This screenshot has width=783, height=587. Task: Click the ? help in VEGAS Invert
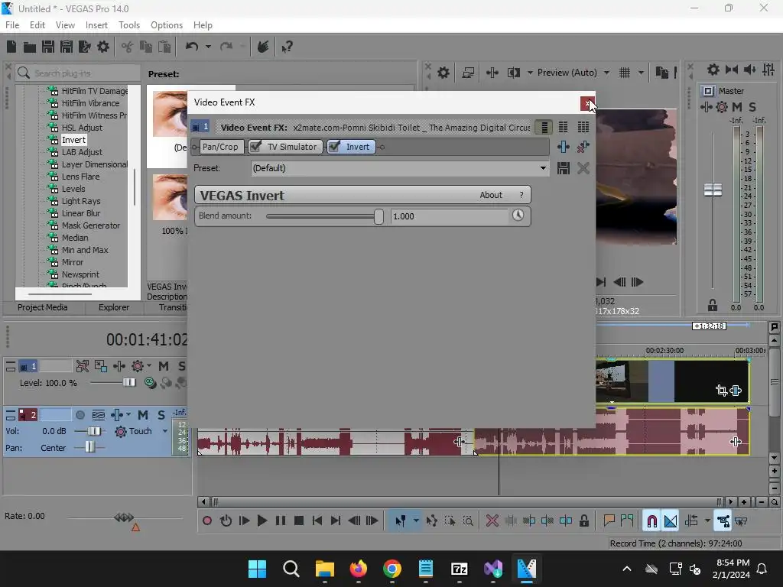(521, 195)
